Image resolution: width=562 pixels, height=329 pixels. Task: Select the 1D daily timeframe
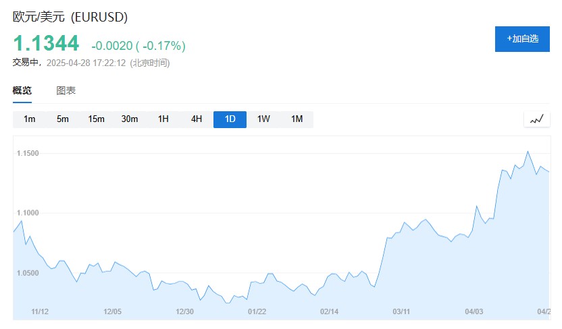coord(230,119)
